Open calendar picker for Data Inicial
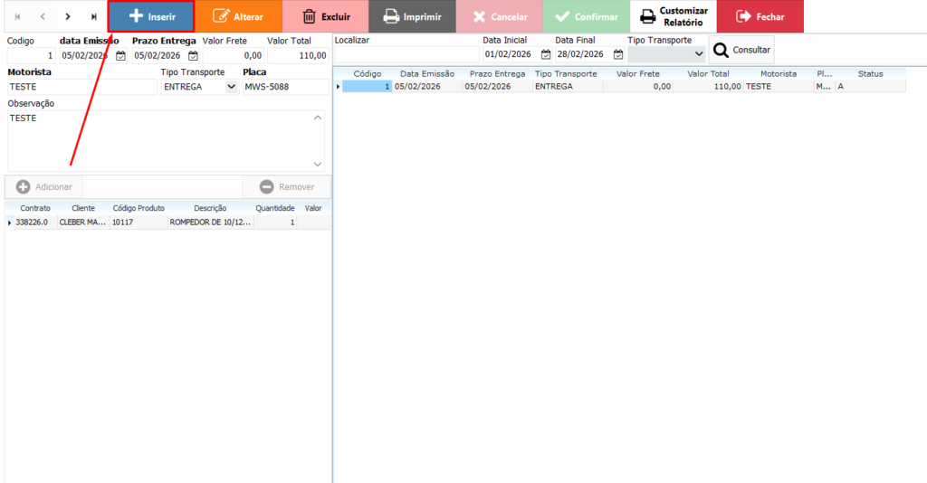The height and width of the screenshot is (483, 927). (x=546, y=54)
